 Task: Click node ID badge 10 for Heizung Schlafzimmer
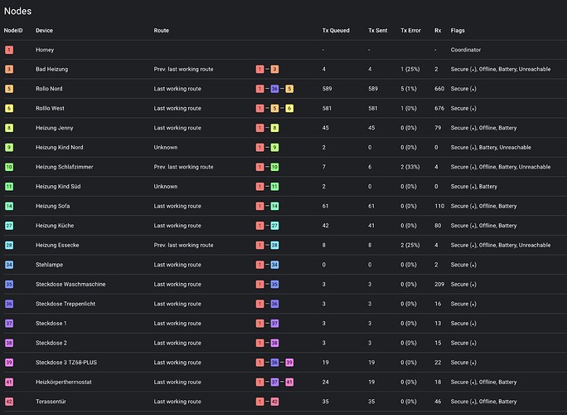pos(9,167)
